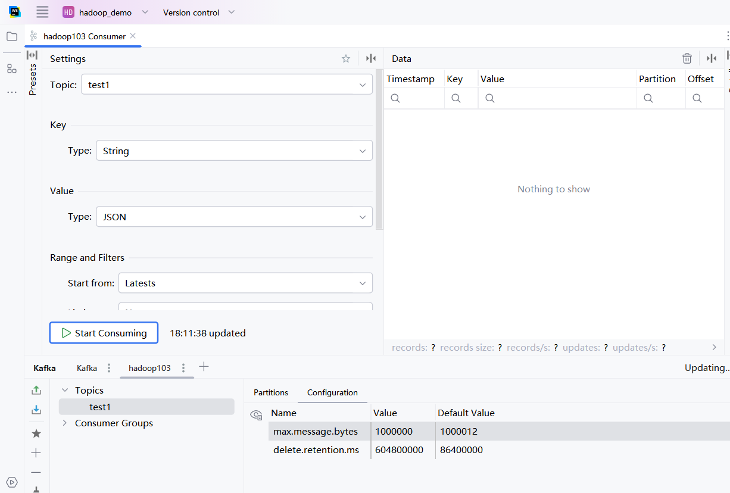Click the producer upload arrow icon
This screenshot has height=493, width=730.
(x=36, y=390)
